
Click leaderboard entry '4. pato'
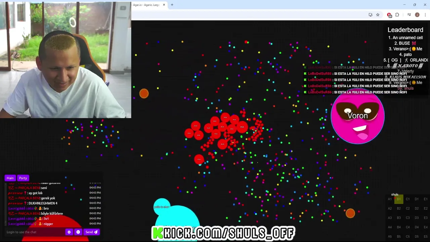coord(405,54)
